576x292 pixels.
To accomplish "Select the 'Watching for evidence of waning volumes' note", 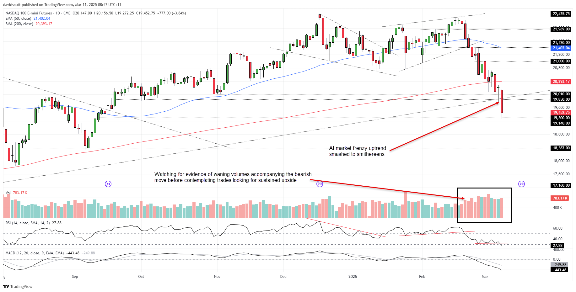I will (x=233, y=177).
